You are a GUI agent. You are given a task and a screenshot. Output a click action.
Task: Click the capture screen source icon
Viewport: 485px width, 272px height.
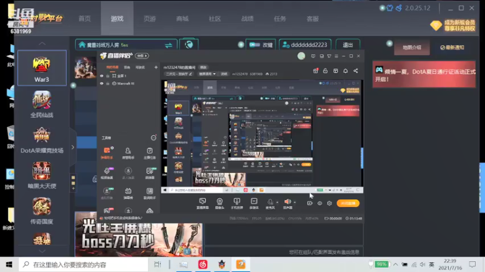202,204
